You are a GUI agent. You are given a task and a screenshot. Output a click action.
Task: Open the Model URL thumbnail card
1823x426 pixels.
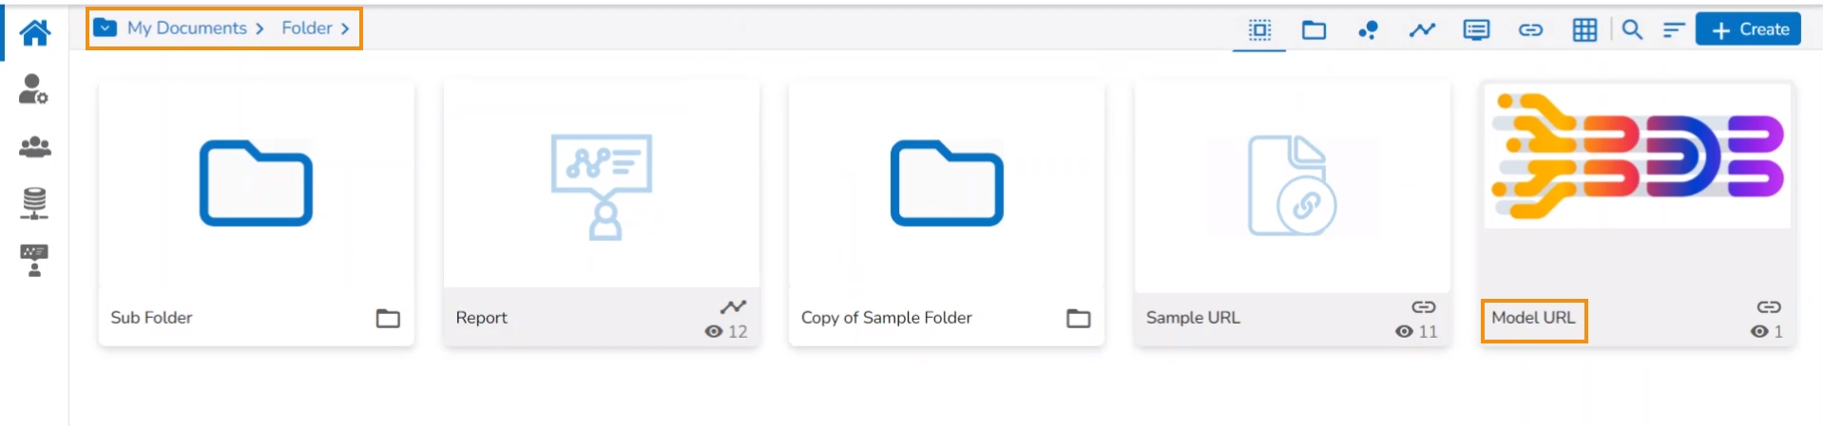(x=1637, y=157)
